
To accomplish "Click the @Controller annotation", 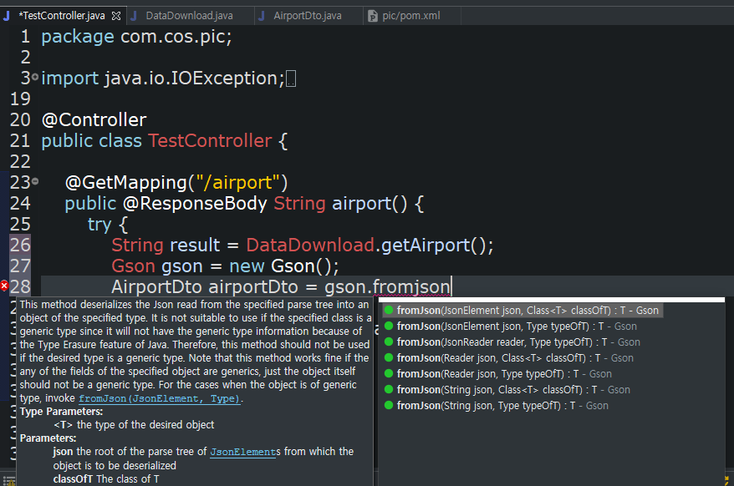I will tap(94, 119).
